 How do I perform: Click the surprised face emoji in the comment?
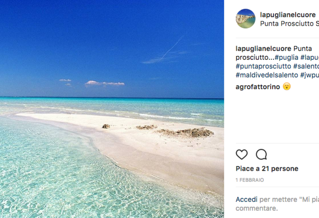(286, 86)
